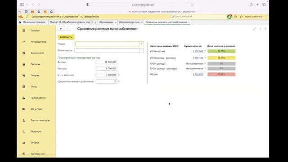Add a new Safari tab
This screenshot has width=288, height=162.
coord(257,4)
